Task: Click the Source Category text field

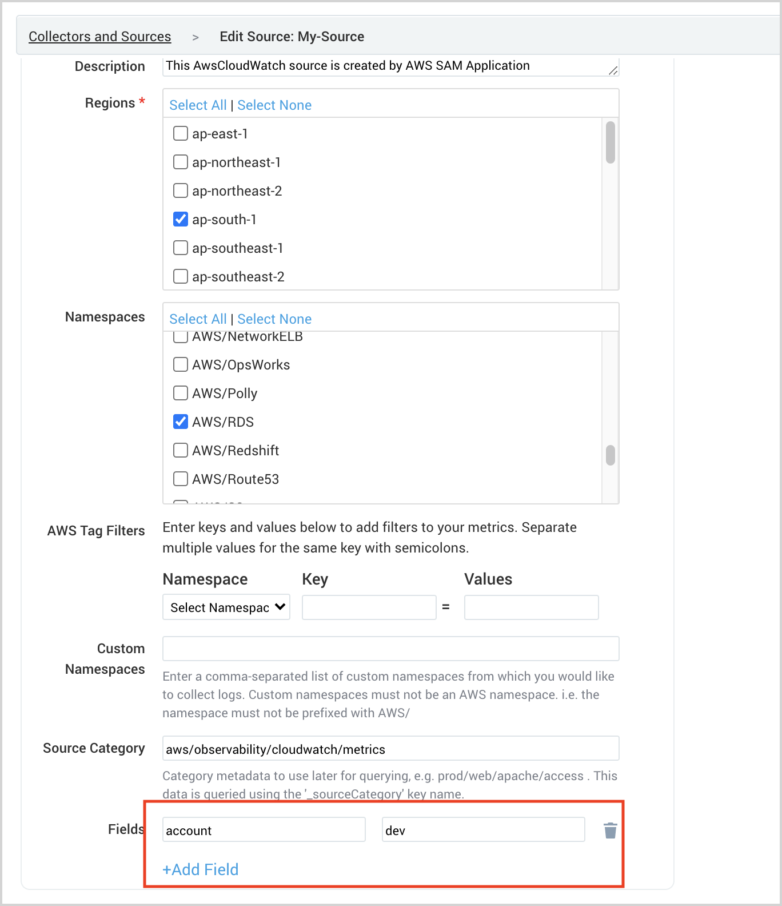Action: pos(390,749)
